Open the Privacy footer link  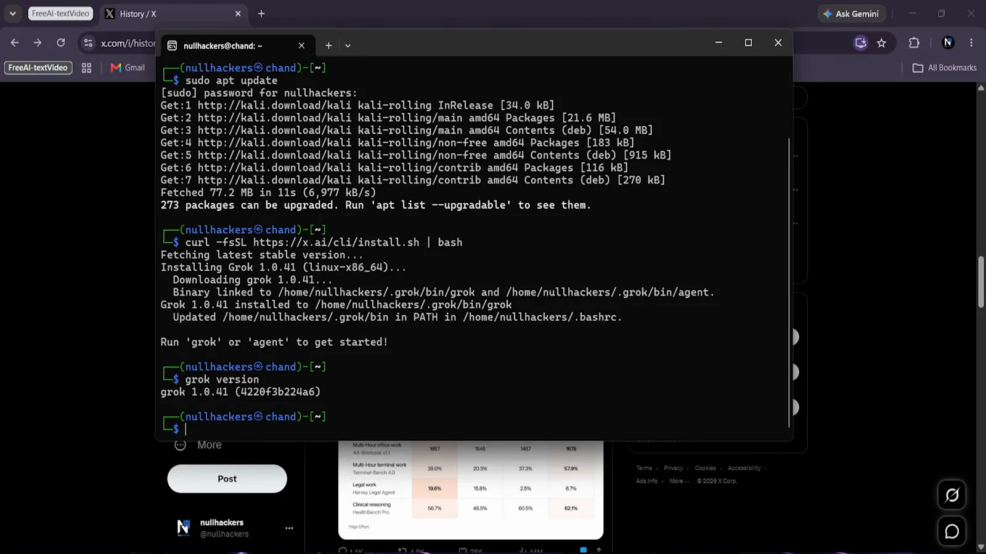673,468
